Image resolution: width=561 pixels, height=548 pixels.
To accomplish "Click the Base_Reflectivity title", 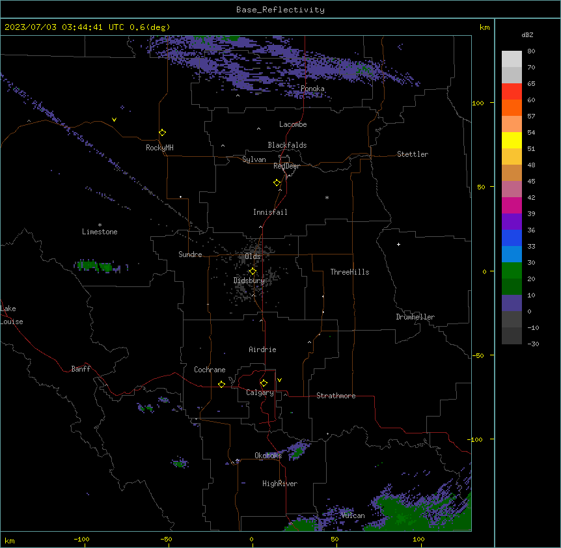I will 280,10.
